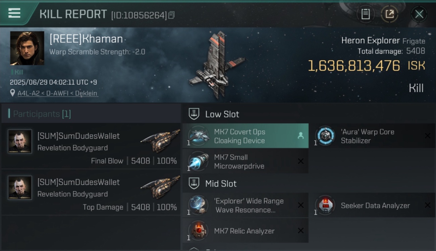Collapse the Low Slot section header
The height and width of the screenshot is (251, 436).
tap(309, 114)
